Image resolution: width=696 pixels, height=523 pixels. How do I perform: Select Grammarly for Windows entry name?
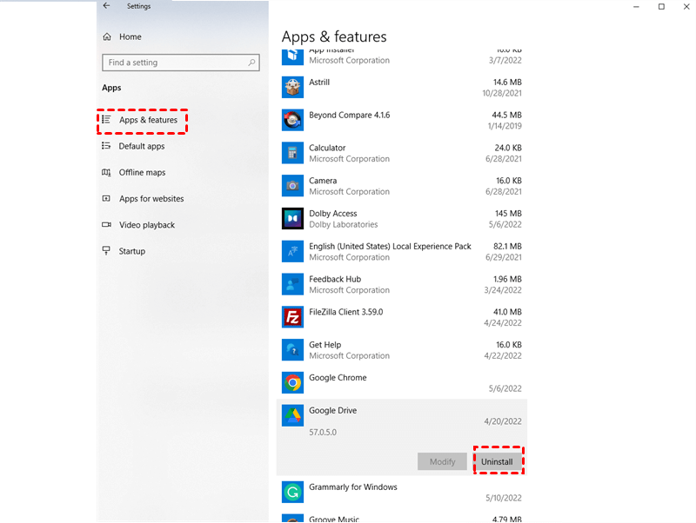point(353,487)
